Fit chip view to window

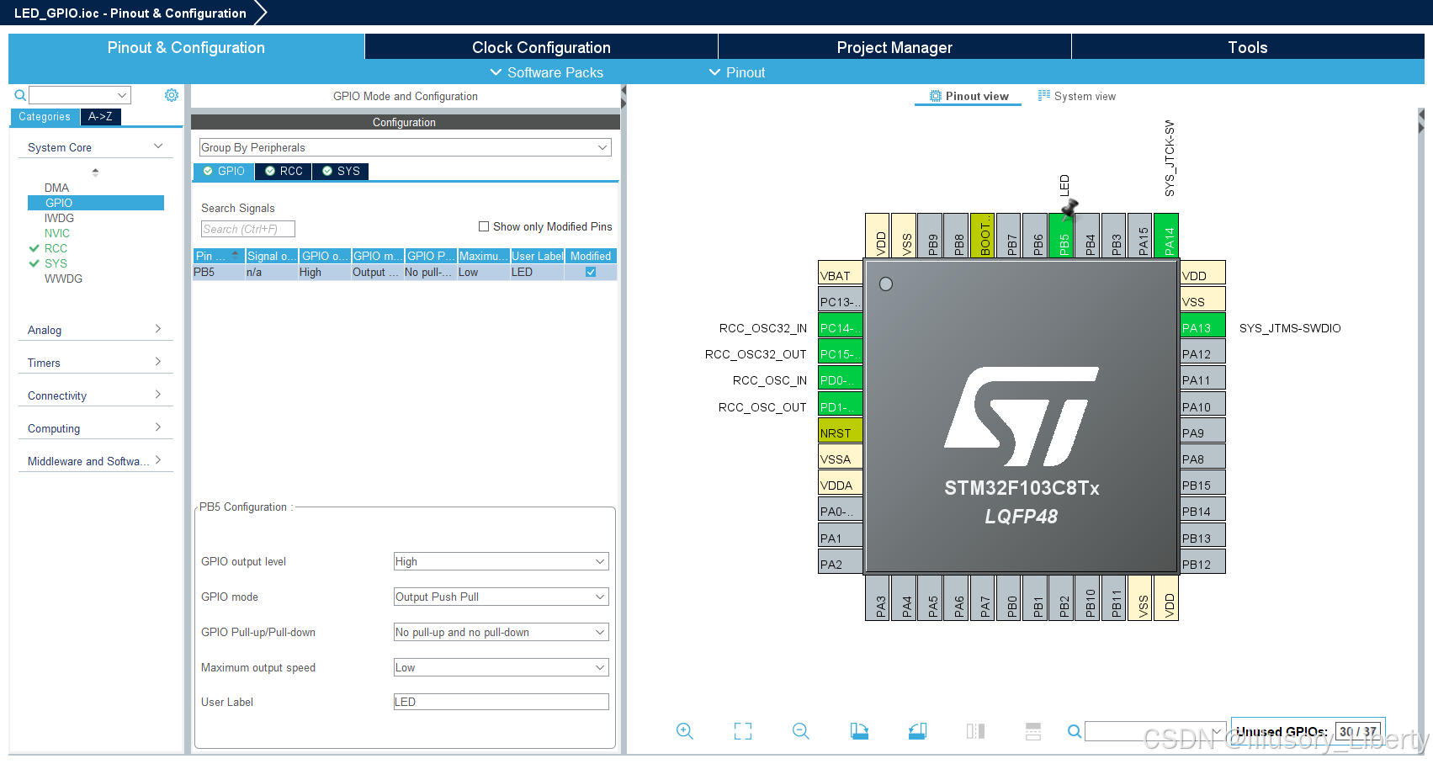point(743,731)
